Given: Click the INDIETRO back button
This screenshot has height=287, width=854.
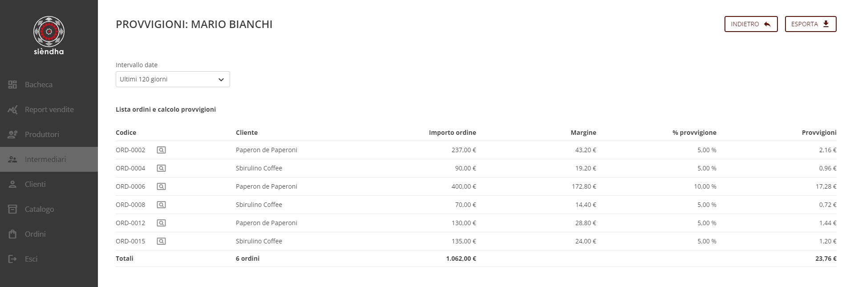Looking at the screenshot, I should pos(751,24).
